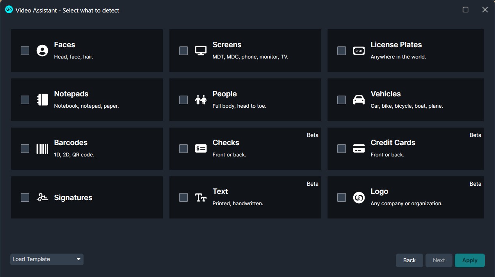Click the Apply button
This screenshot has width=495, height=277.
point(470,260)
